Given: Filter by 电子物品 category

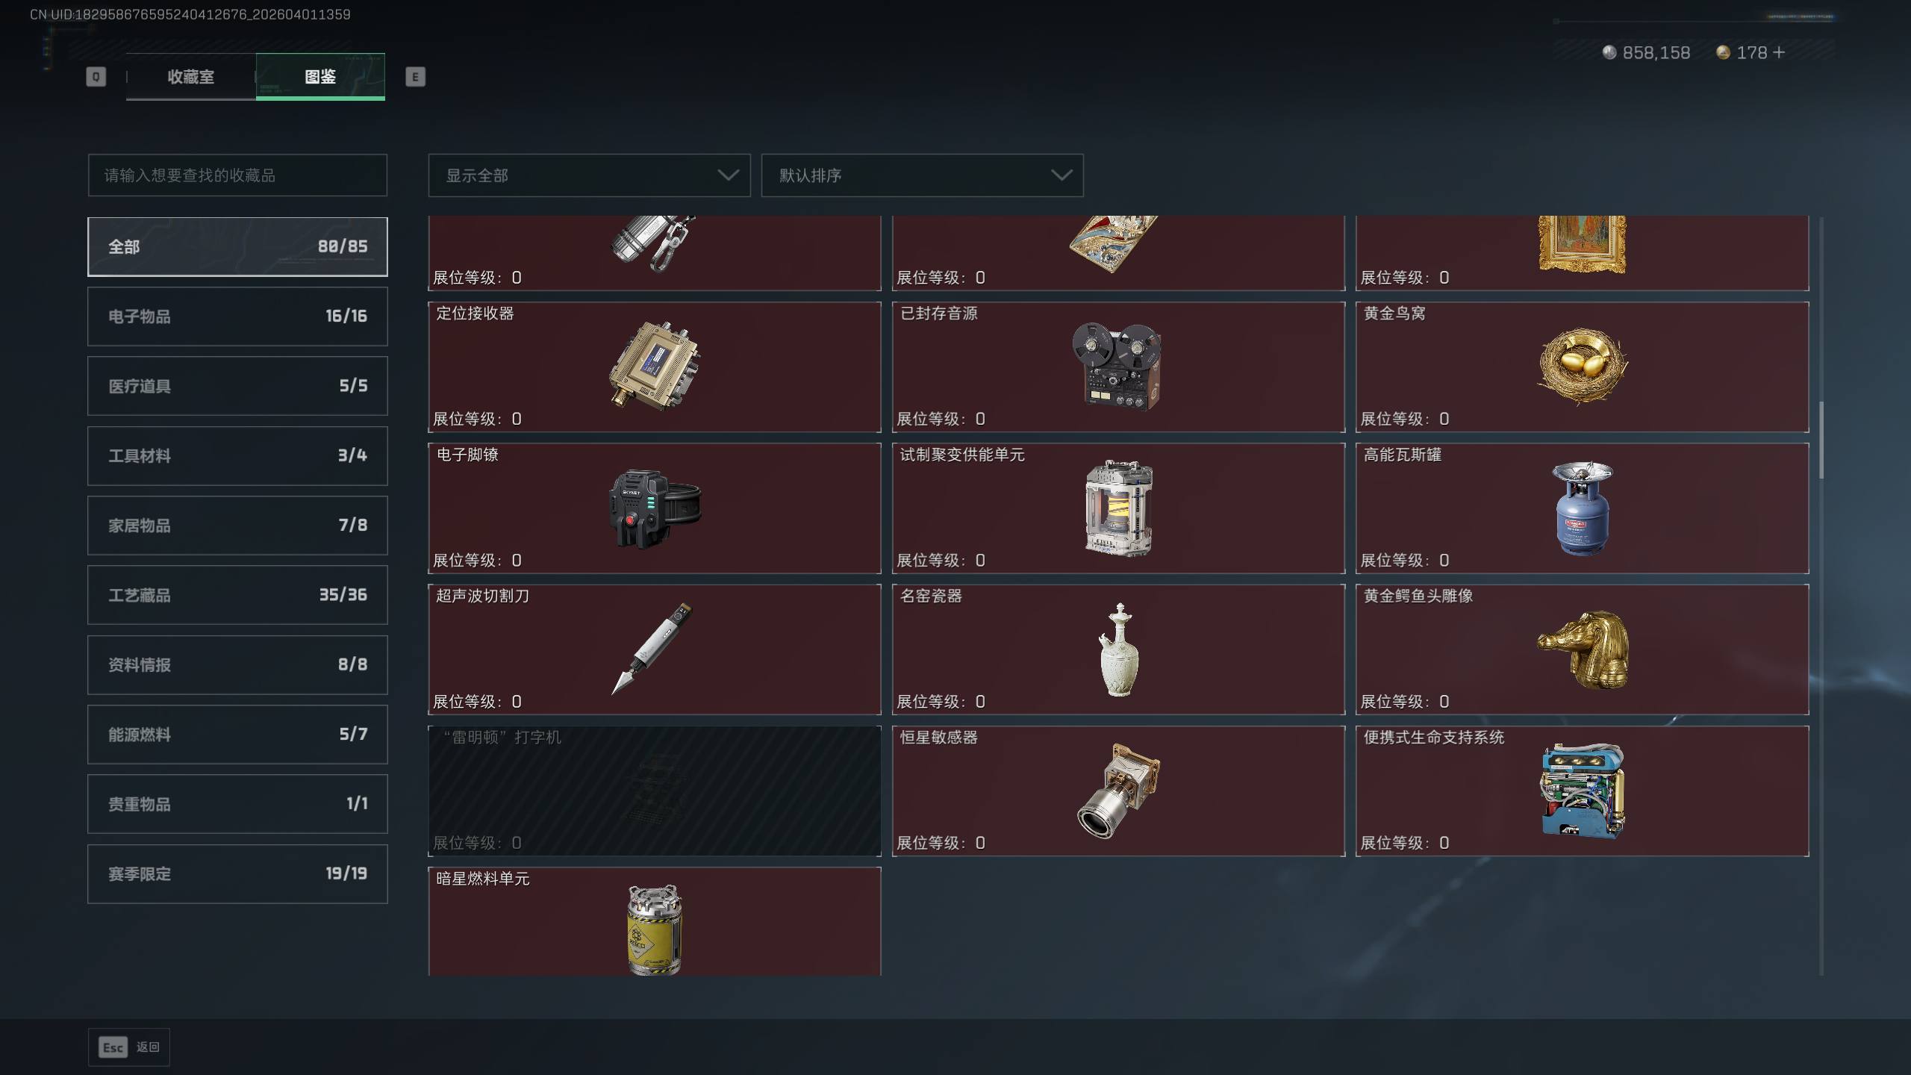Looking at the screenshot, I should tap(237, 317).
